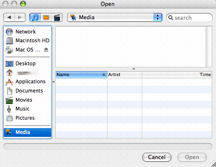Sort by the Time column header
Image resolution: width=216 pixels, height=167 pixels.
click(177, 75)
